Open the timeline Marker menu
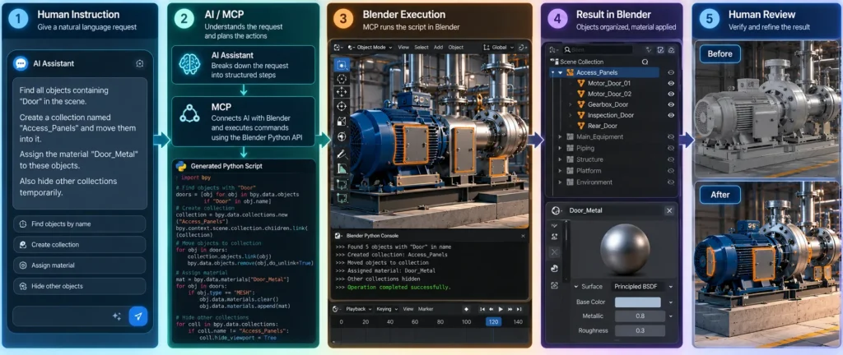 [426, 310]
